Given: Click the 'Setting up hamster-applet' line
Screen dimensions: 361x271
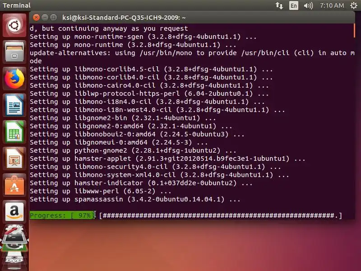Looking at the screenshot, I should [167, 159].
